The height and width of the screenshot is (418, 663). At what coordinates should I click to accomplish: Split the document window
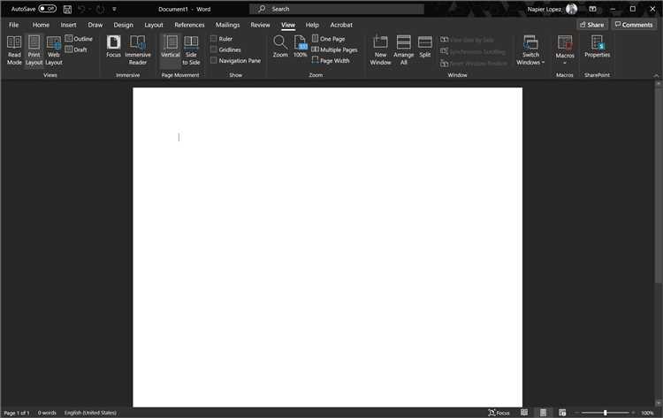[425, 47]
